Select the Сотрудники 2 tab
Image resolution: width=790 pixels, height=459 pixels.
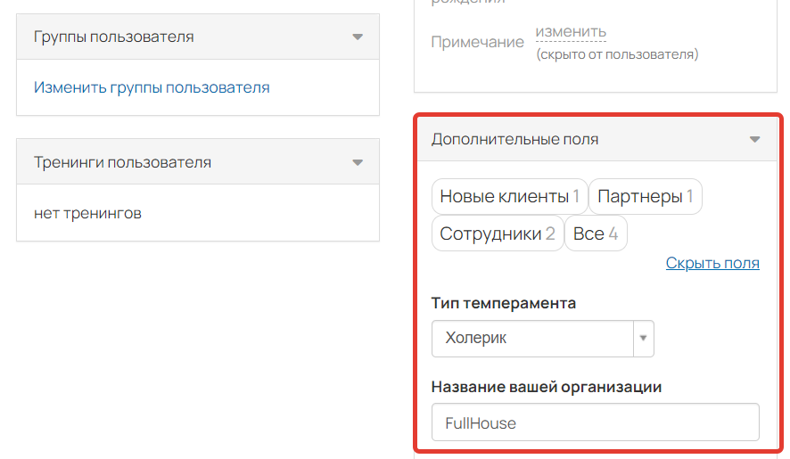click(x=498, y=234)
